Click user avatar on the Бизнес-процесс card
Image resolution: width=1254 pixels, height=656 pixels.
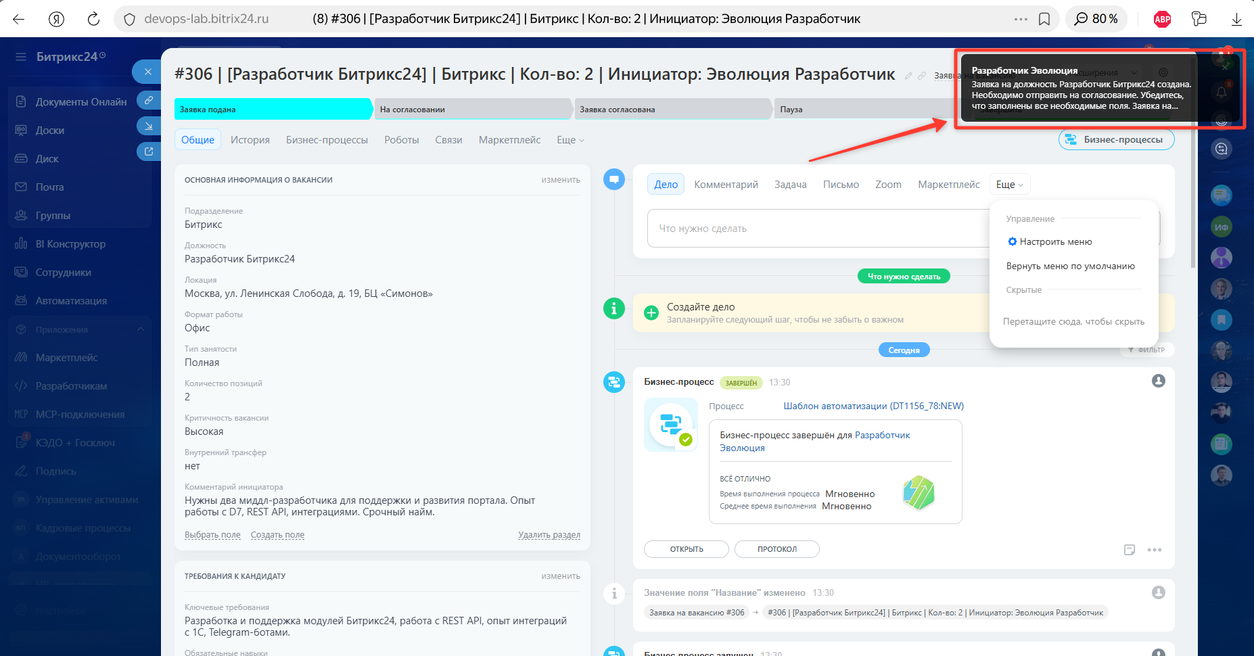pyautogui.click(x=1159, y=381)
